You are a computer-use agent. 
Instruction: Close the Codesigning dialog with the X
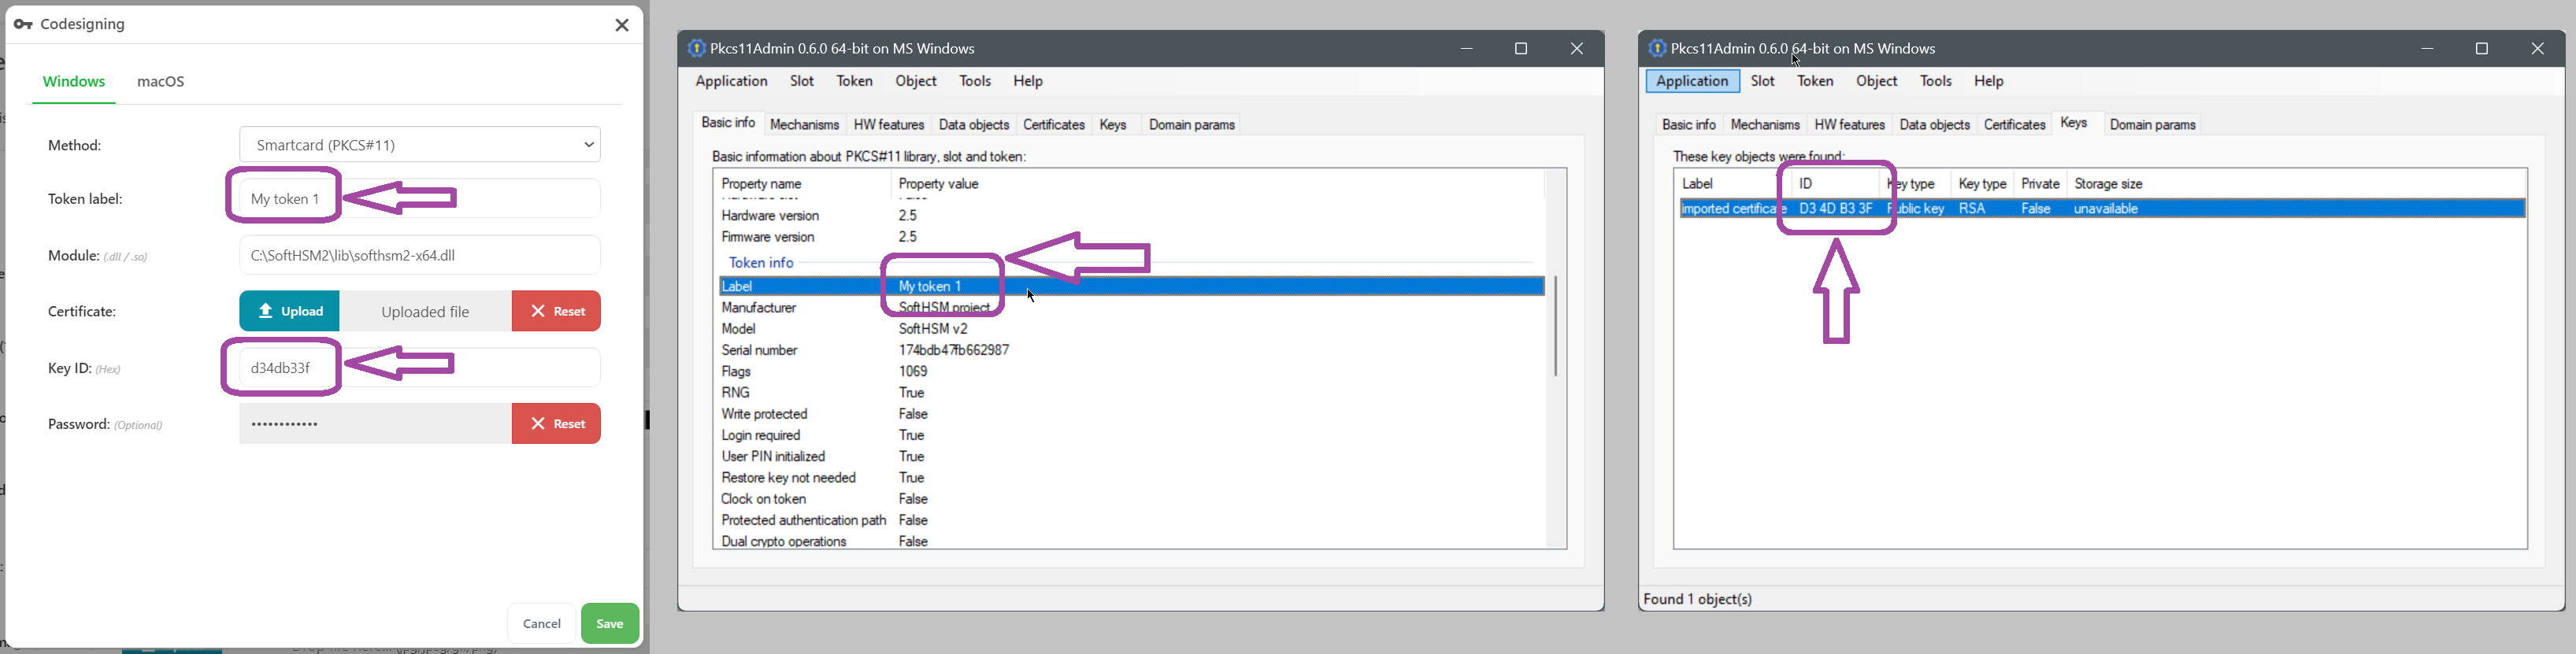tap(621, 25)
